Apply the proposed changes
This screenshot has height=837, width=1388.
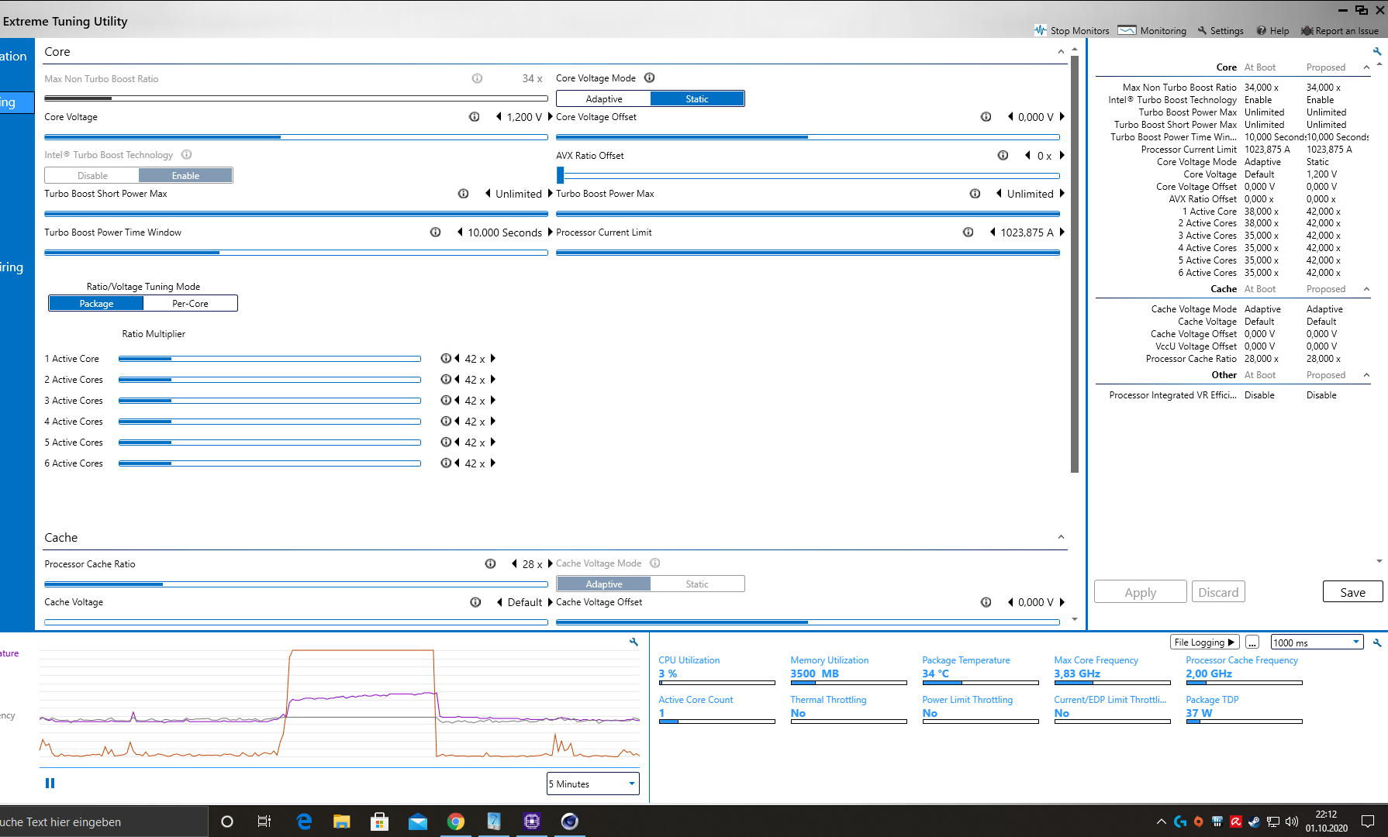point(1141,592)
